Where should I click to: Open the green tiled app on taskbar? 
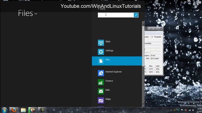pos(33,110)
